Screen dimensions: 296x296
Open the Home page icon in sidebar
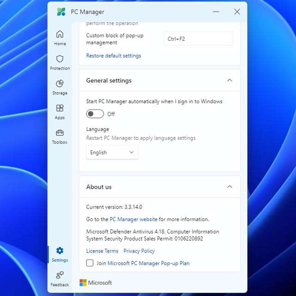(x=60, y=35)
